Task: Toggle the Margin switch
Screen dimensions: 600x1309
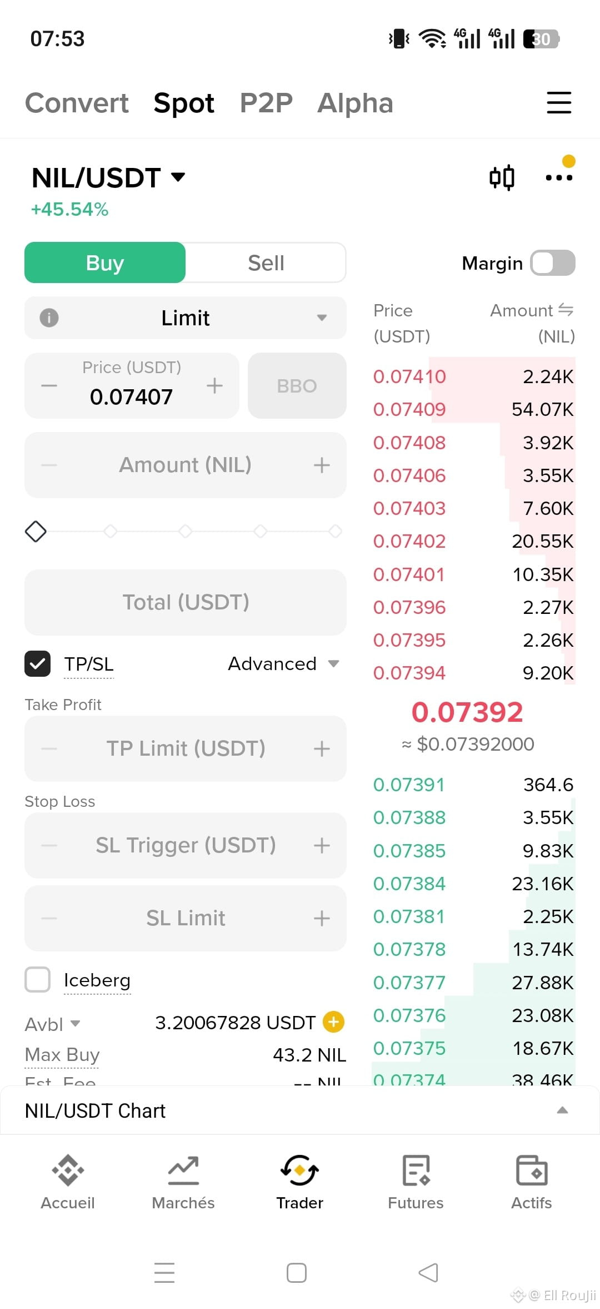Action: 553,263
